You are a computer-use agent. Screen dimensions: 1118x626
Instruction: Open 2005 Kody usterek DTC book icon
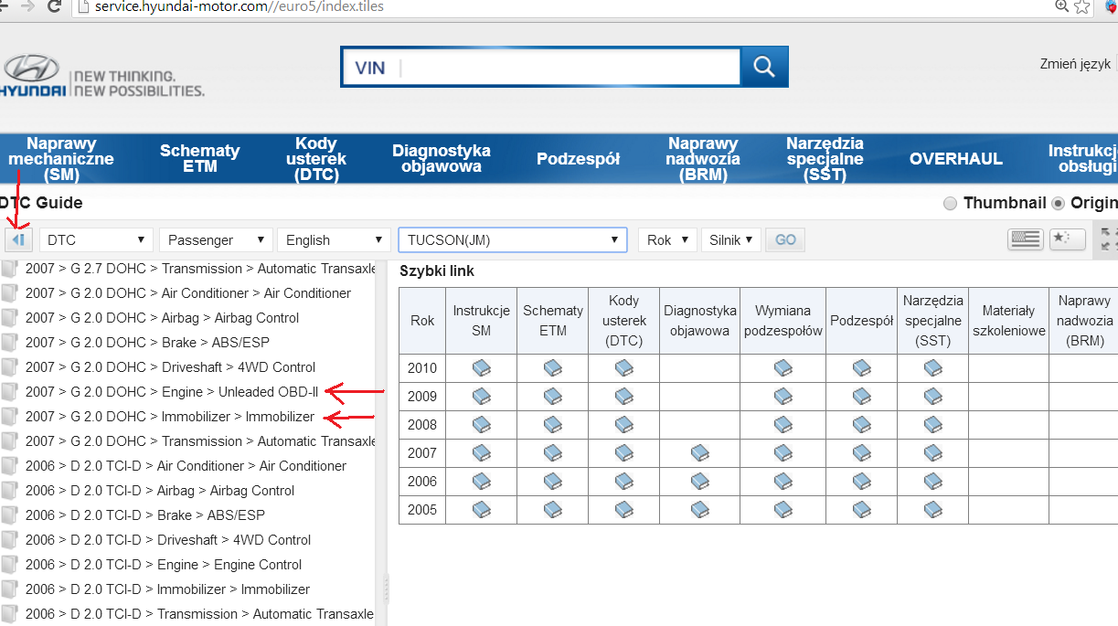624,510
